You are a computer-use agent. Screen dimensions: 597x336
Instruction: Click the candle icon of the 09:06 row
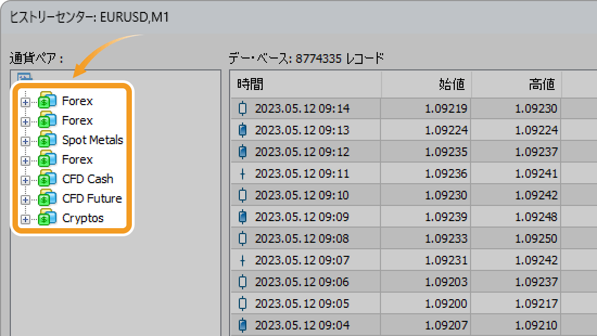pos(243,282)
